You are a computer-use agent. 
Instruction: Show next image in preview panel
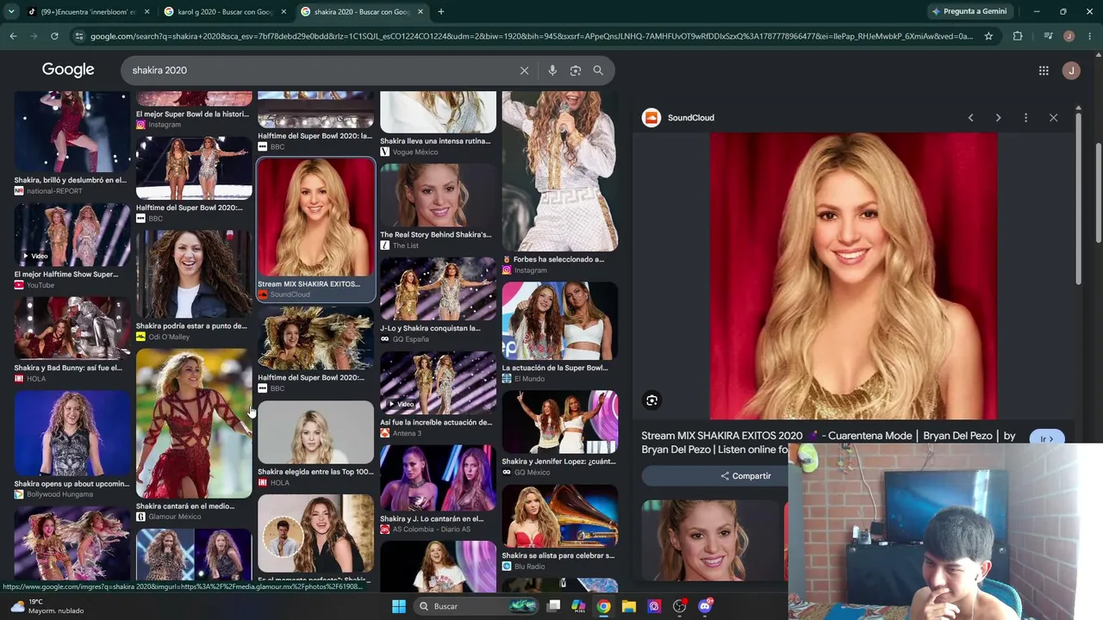click(998, 118)
